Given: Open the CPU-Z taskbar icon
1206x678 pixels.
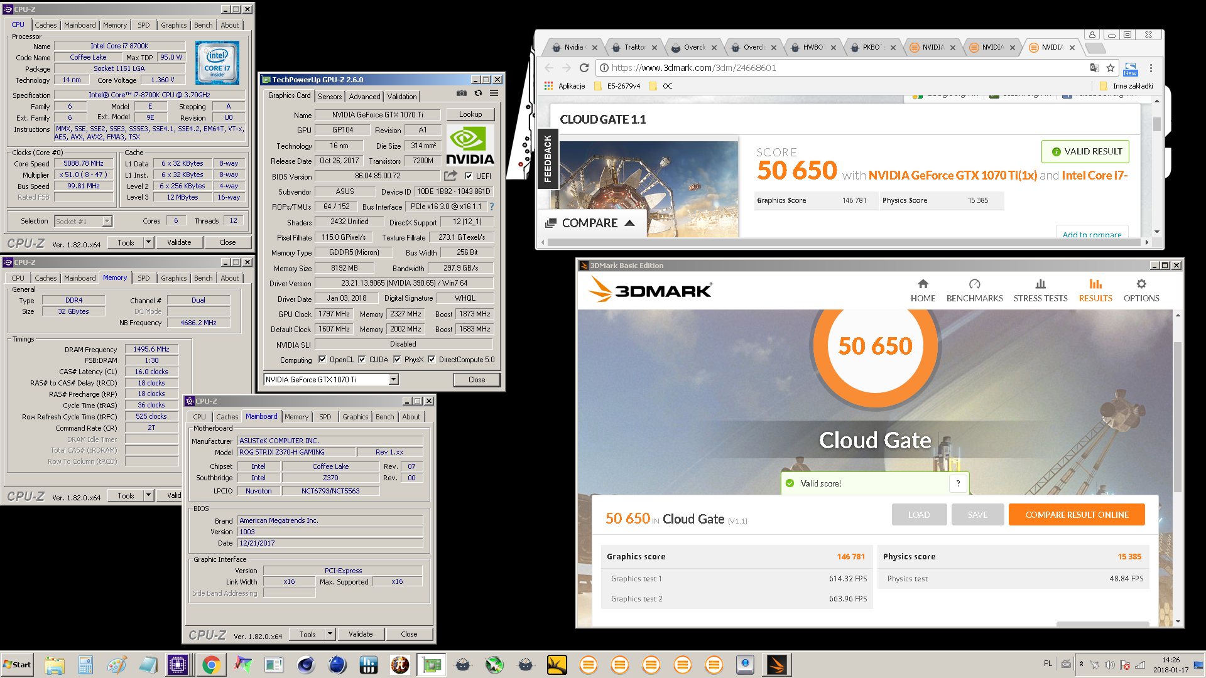Looking at the screenshot, I should 178,665.
